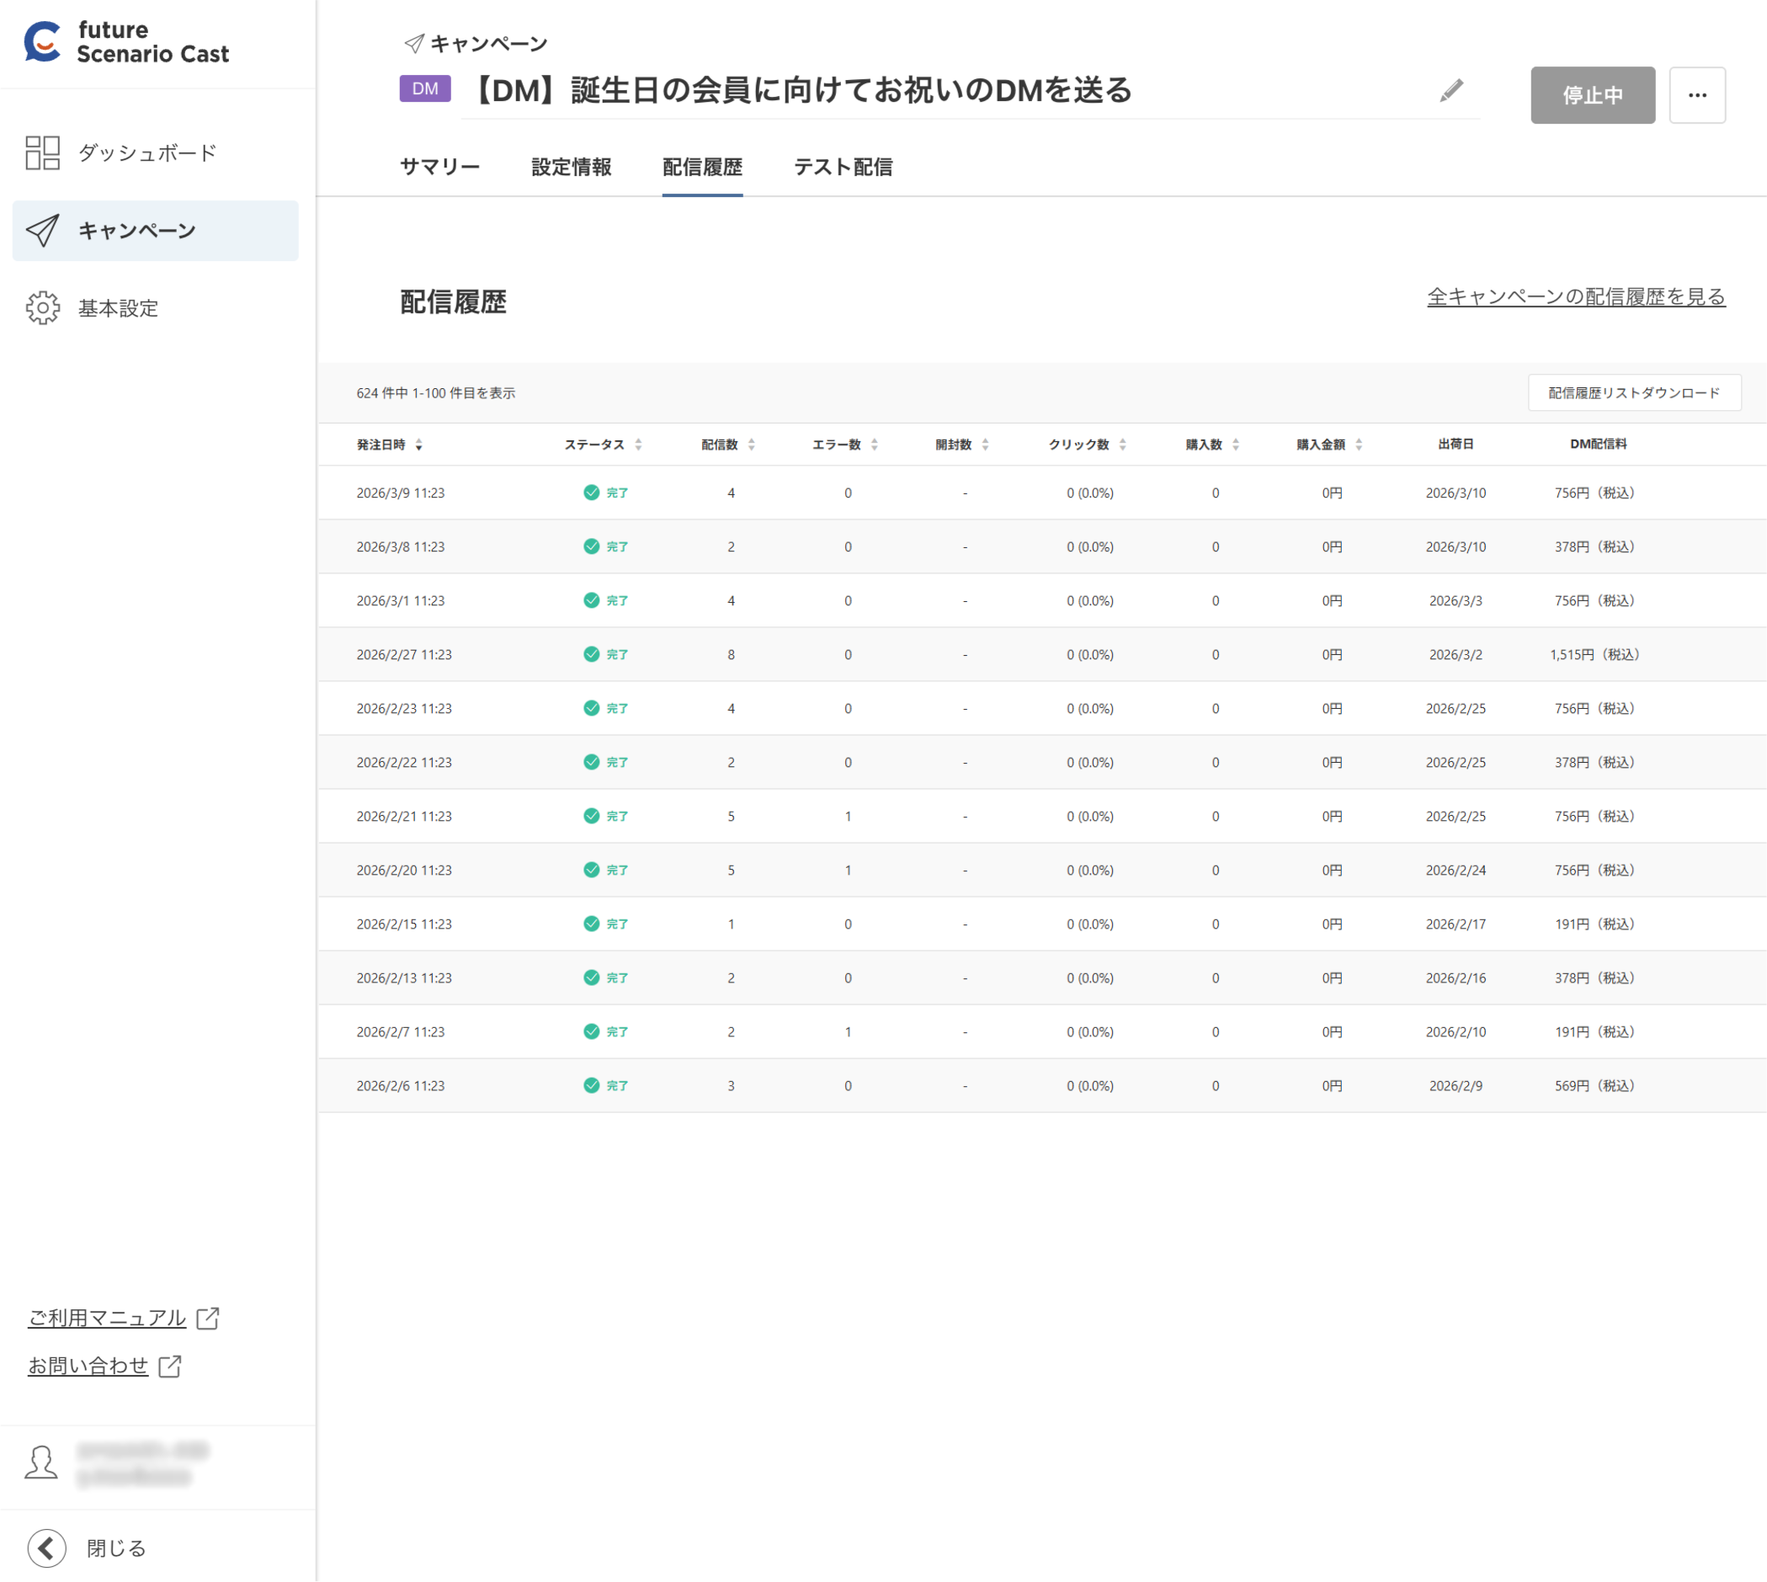Toggle sorting on the 発注日時 column
Image resolution: width=1767 pixels, height=1582 pixels.
(x=420, y=445)
